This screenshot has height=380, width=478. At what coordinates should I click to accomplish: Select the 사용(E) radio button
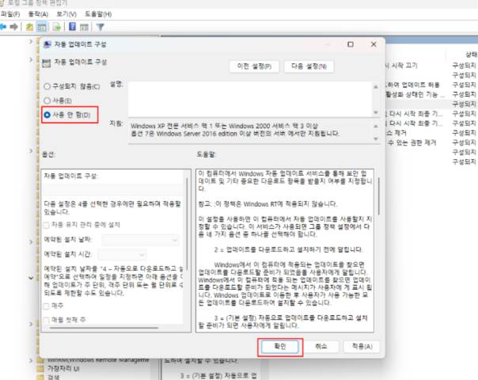coord(47,101)
